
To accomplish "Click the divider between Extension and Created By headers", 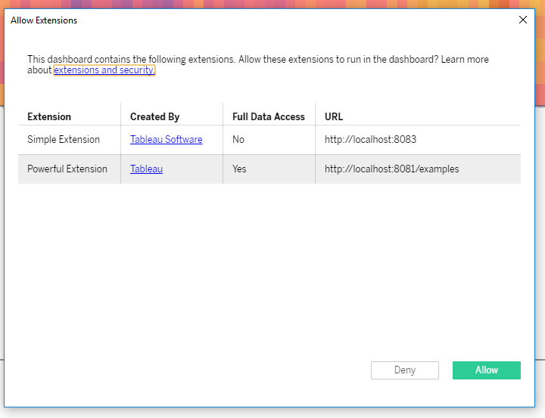I will click(120, 116).
